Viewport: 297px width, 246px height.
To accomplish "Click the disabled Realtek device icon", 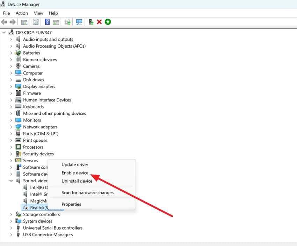I will (26, 208).
